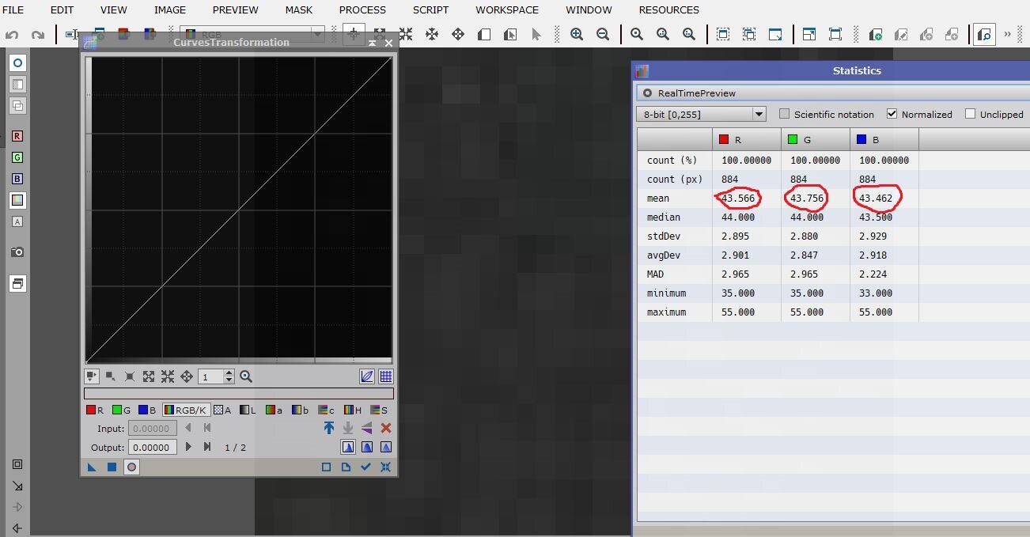Open the IMAGE menu
This screenshot has height=537, width=1030.
tap(170, 10)
